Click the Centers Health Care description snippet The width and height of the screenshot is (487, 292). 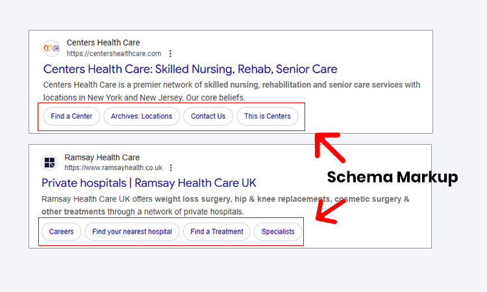(232, 91)
